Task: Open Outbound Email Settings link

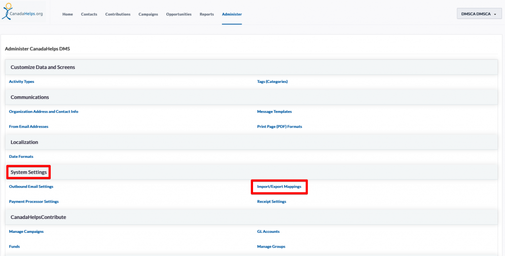Action: coord(31,186)
